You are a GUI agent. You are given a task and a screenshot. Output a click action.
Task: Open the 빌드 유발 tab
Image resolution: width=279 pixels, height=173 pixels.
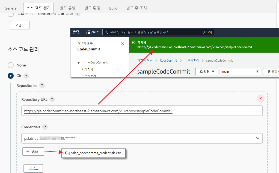(x=68, y=8)
